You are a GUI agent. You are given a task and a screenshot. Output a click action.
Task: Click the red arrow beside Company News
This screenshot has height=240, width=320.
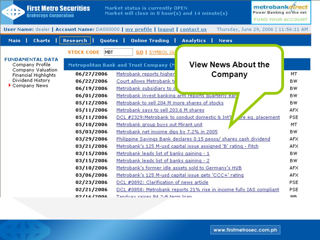[x=9, y=85]
